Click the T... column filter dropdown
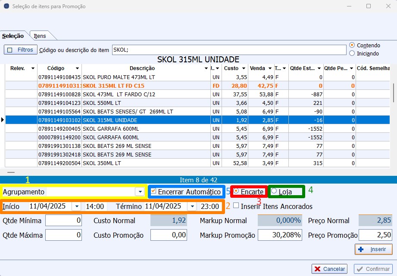Image resolution: width=397 pixels, height=276 pixels. 284,68
